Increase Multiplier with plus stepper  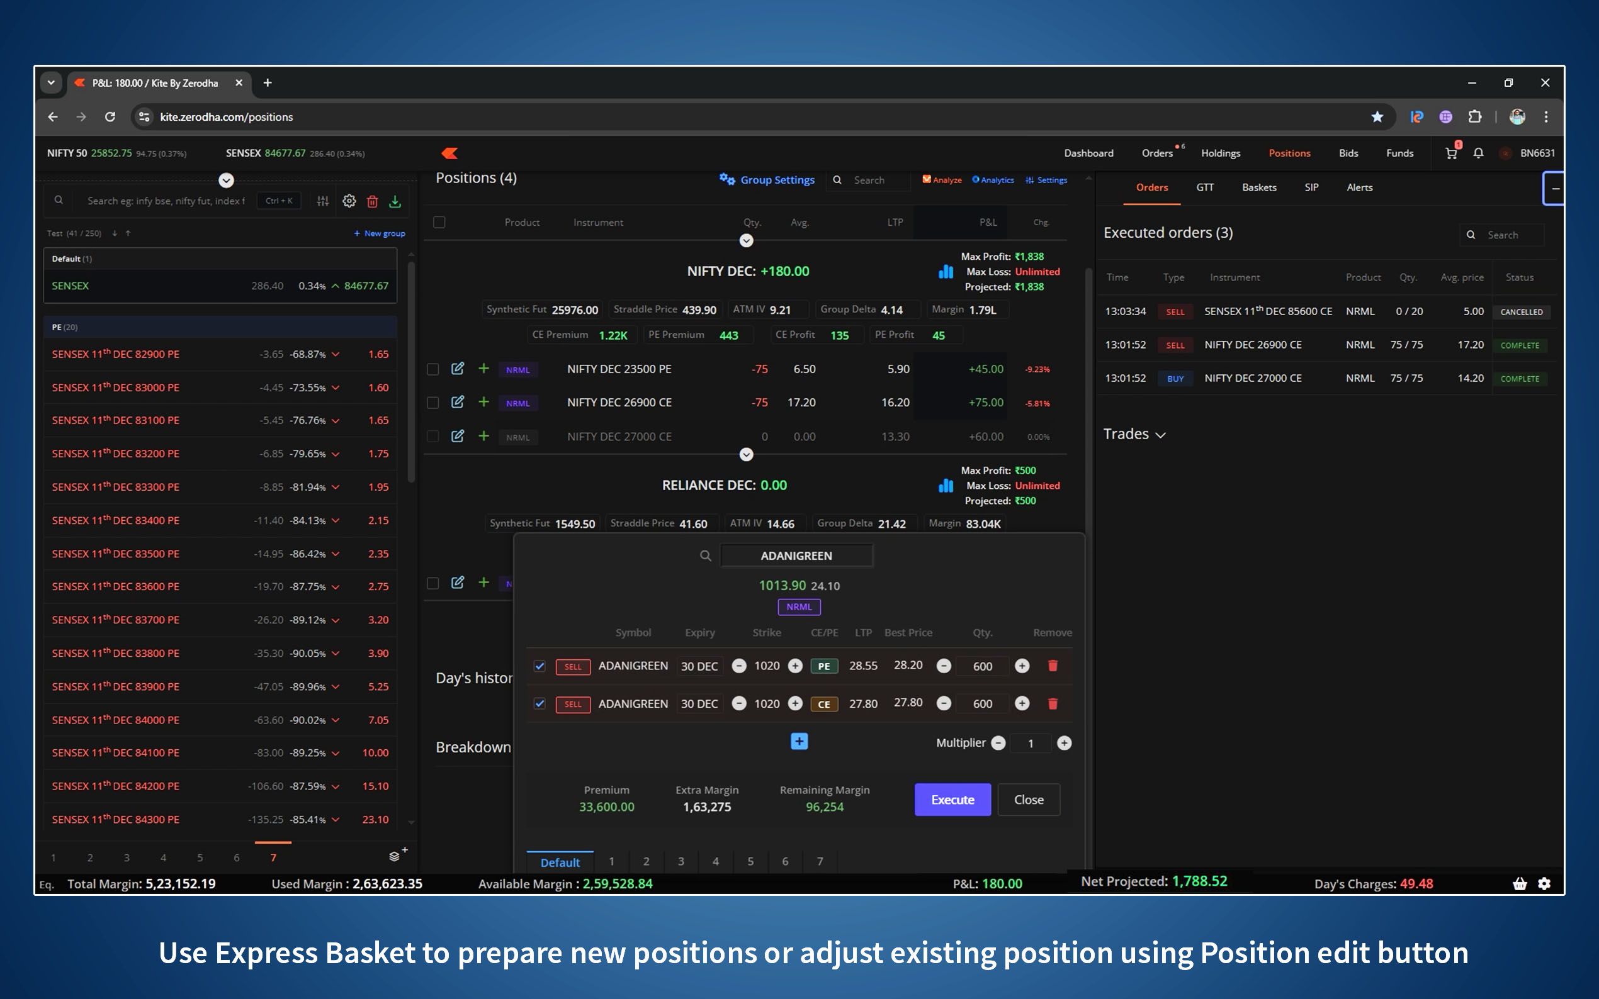tap(1065, 744)
